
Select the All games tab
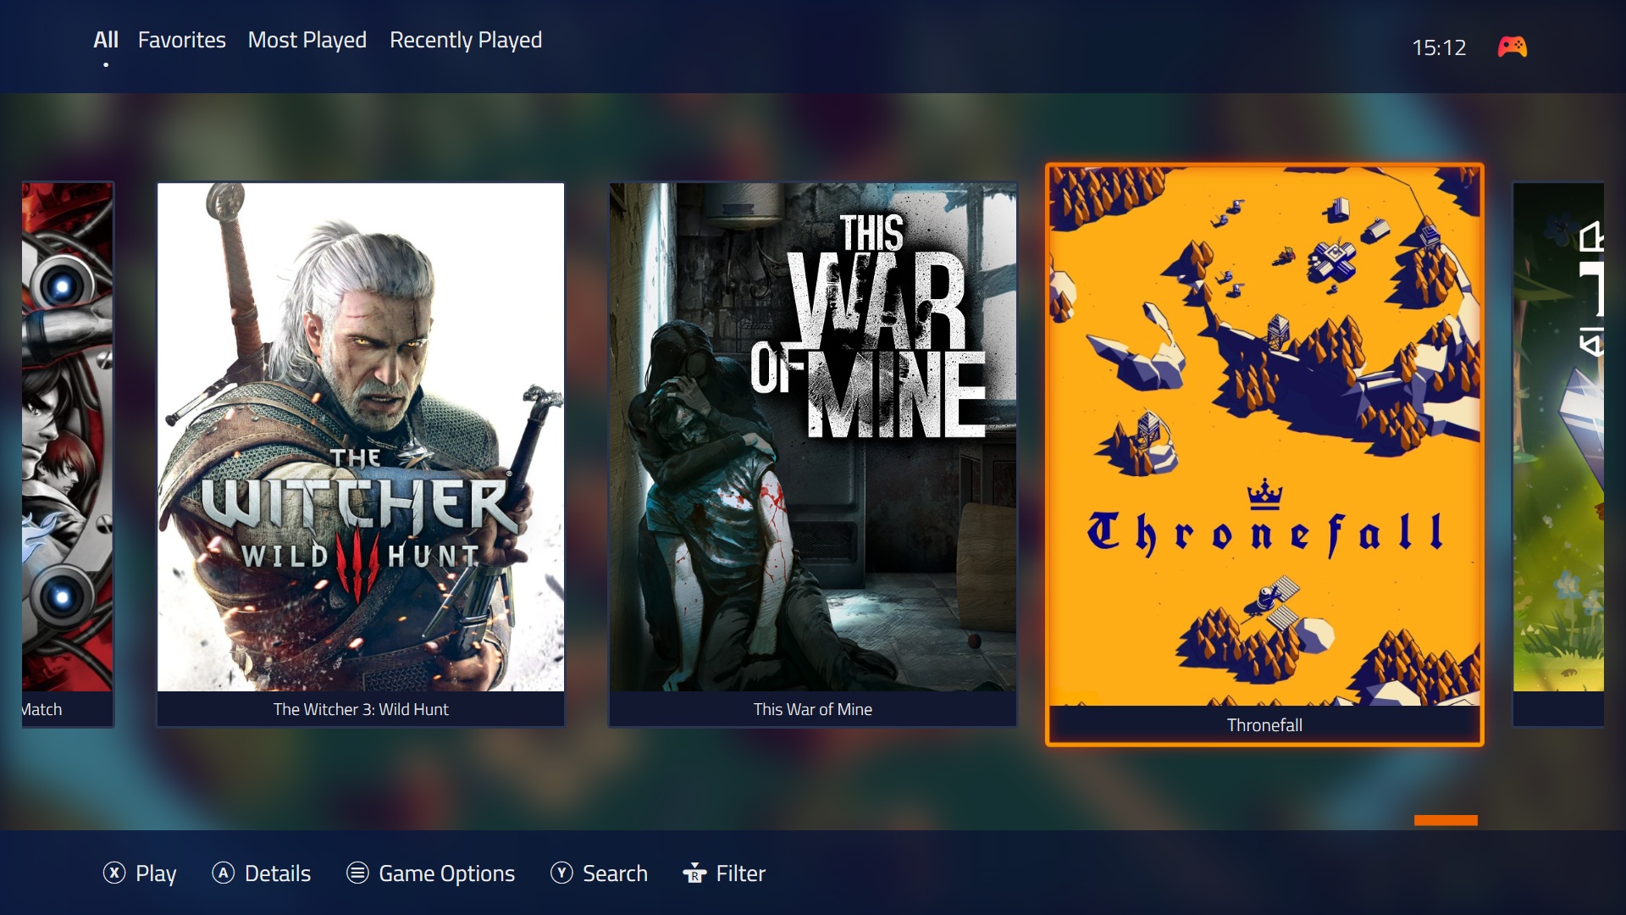(105, 40)
